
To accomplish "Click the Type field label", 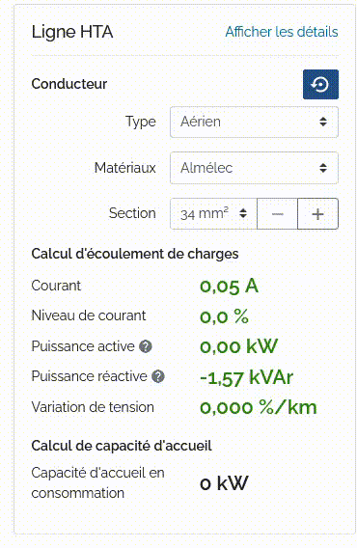I will pos(141,123).
